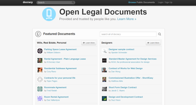The width and height of the screenshot is (196, 105).
Task: Open Roommate Agreement document
Action: click(x=55, y=87)
